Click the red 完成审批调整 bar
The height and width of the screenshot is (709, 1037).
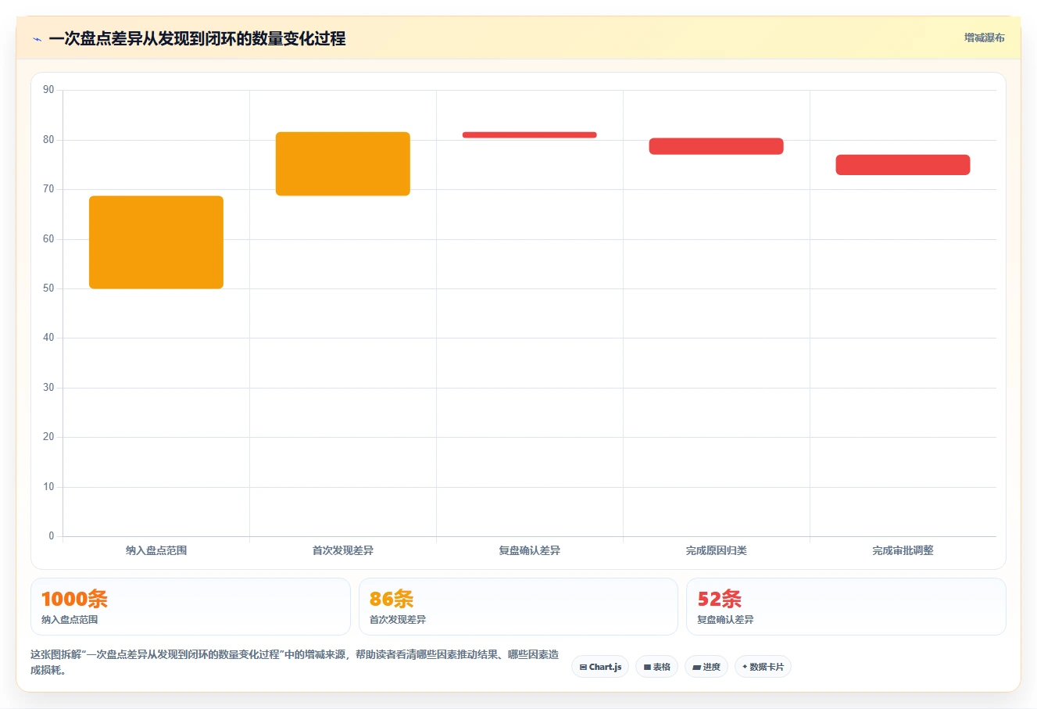903,165
